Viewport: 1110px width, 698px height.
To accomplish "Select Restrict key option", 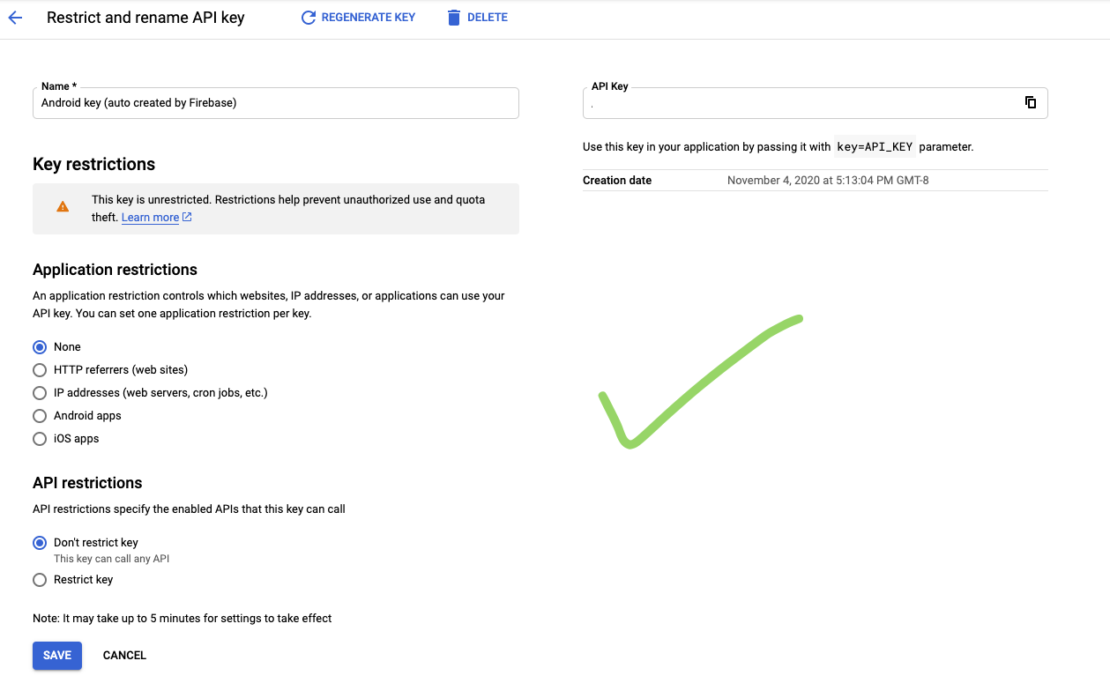I will (x=40, y=580).
